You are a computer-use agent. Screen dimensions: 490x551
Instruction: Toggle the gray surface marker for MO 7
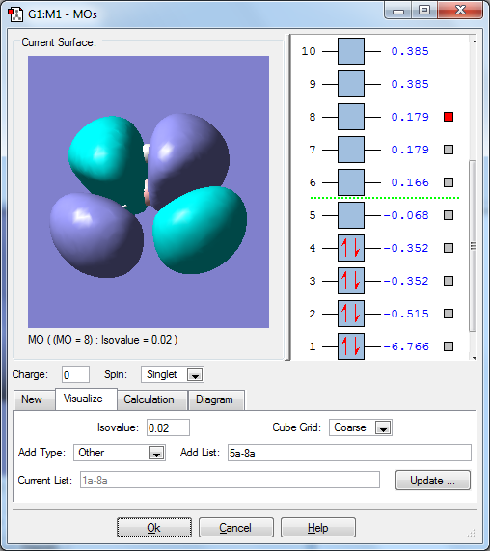[x=449, y=150]
